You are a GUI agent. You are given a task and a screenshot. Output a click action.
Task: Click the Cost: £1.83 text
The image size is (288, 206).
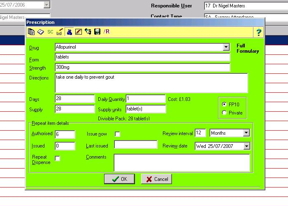pyautogui.click(x=179, y=99)
